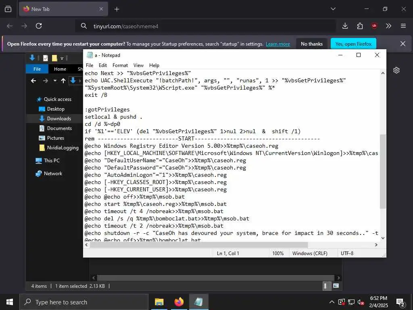
Task: Open the Home ribbon tab in File Explorer
Action: [60, 69]
